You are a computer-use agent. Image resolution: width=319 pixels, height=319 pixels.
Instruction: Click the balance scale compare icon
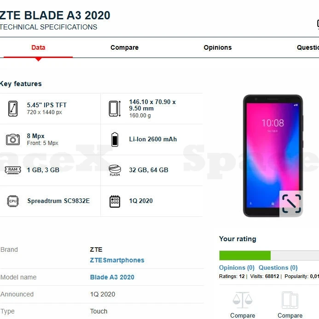click(243, 301)
